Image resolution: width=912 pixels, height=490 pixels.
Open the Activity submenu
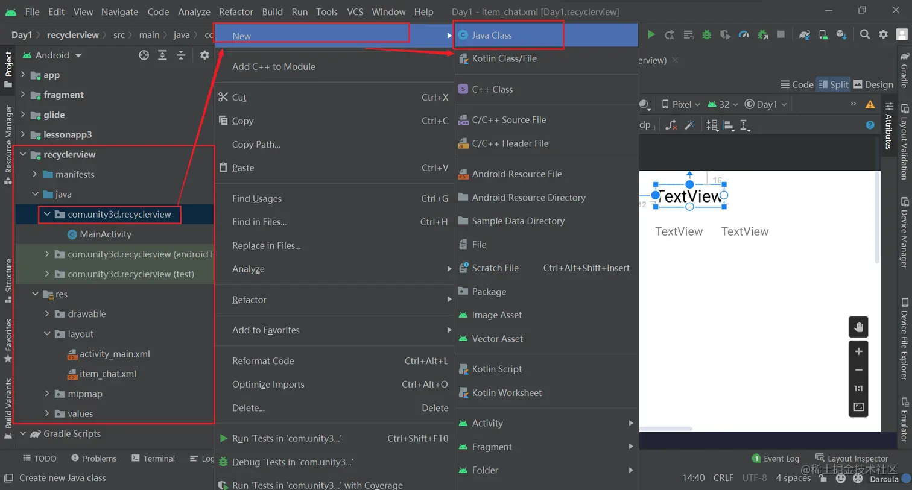click(x=546, y=423)
